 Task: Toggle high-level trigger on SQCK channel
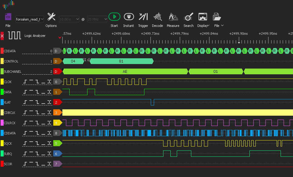(31, 143)
